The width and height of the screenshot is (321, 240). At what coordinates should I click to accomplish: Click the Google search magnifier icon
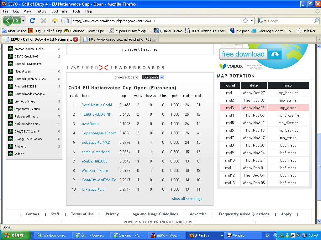click(x=316, y=21)
